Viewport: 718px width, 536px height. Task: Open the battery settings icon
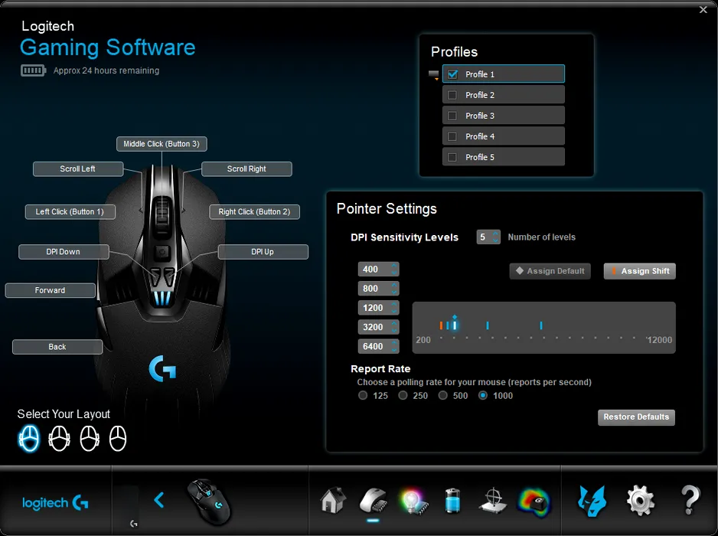point(453,501)
